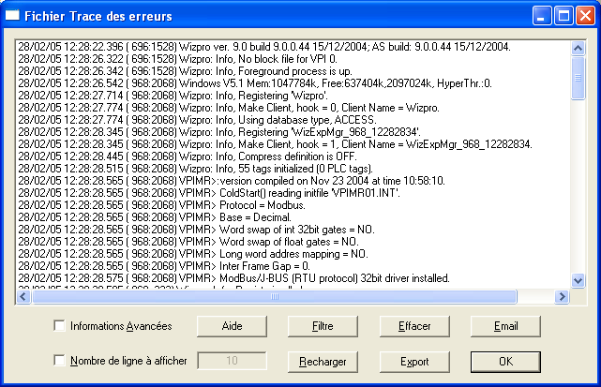Viewport: 601px width, 387px height.
Task: Send the trace using Email button
Action: click(x=505, y=326)
